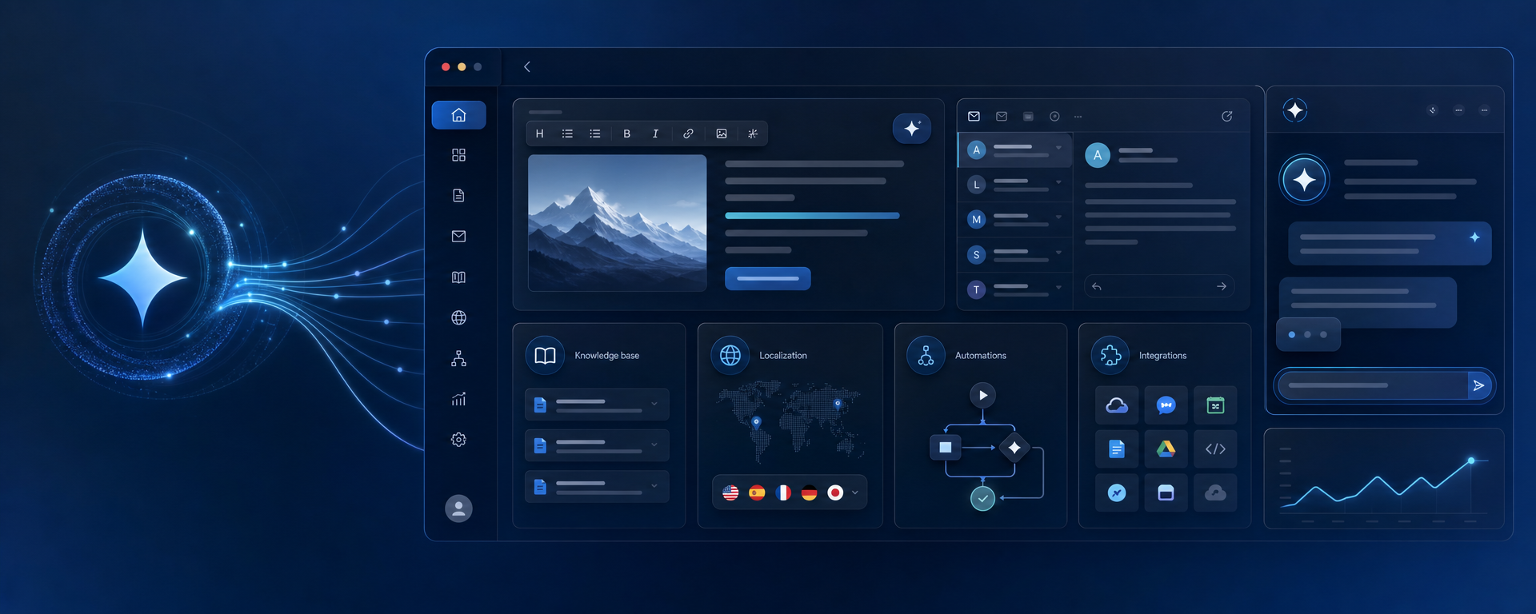Open the dashboard grid icon in sidebar

(458, 155)
